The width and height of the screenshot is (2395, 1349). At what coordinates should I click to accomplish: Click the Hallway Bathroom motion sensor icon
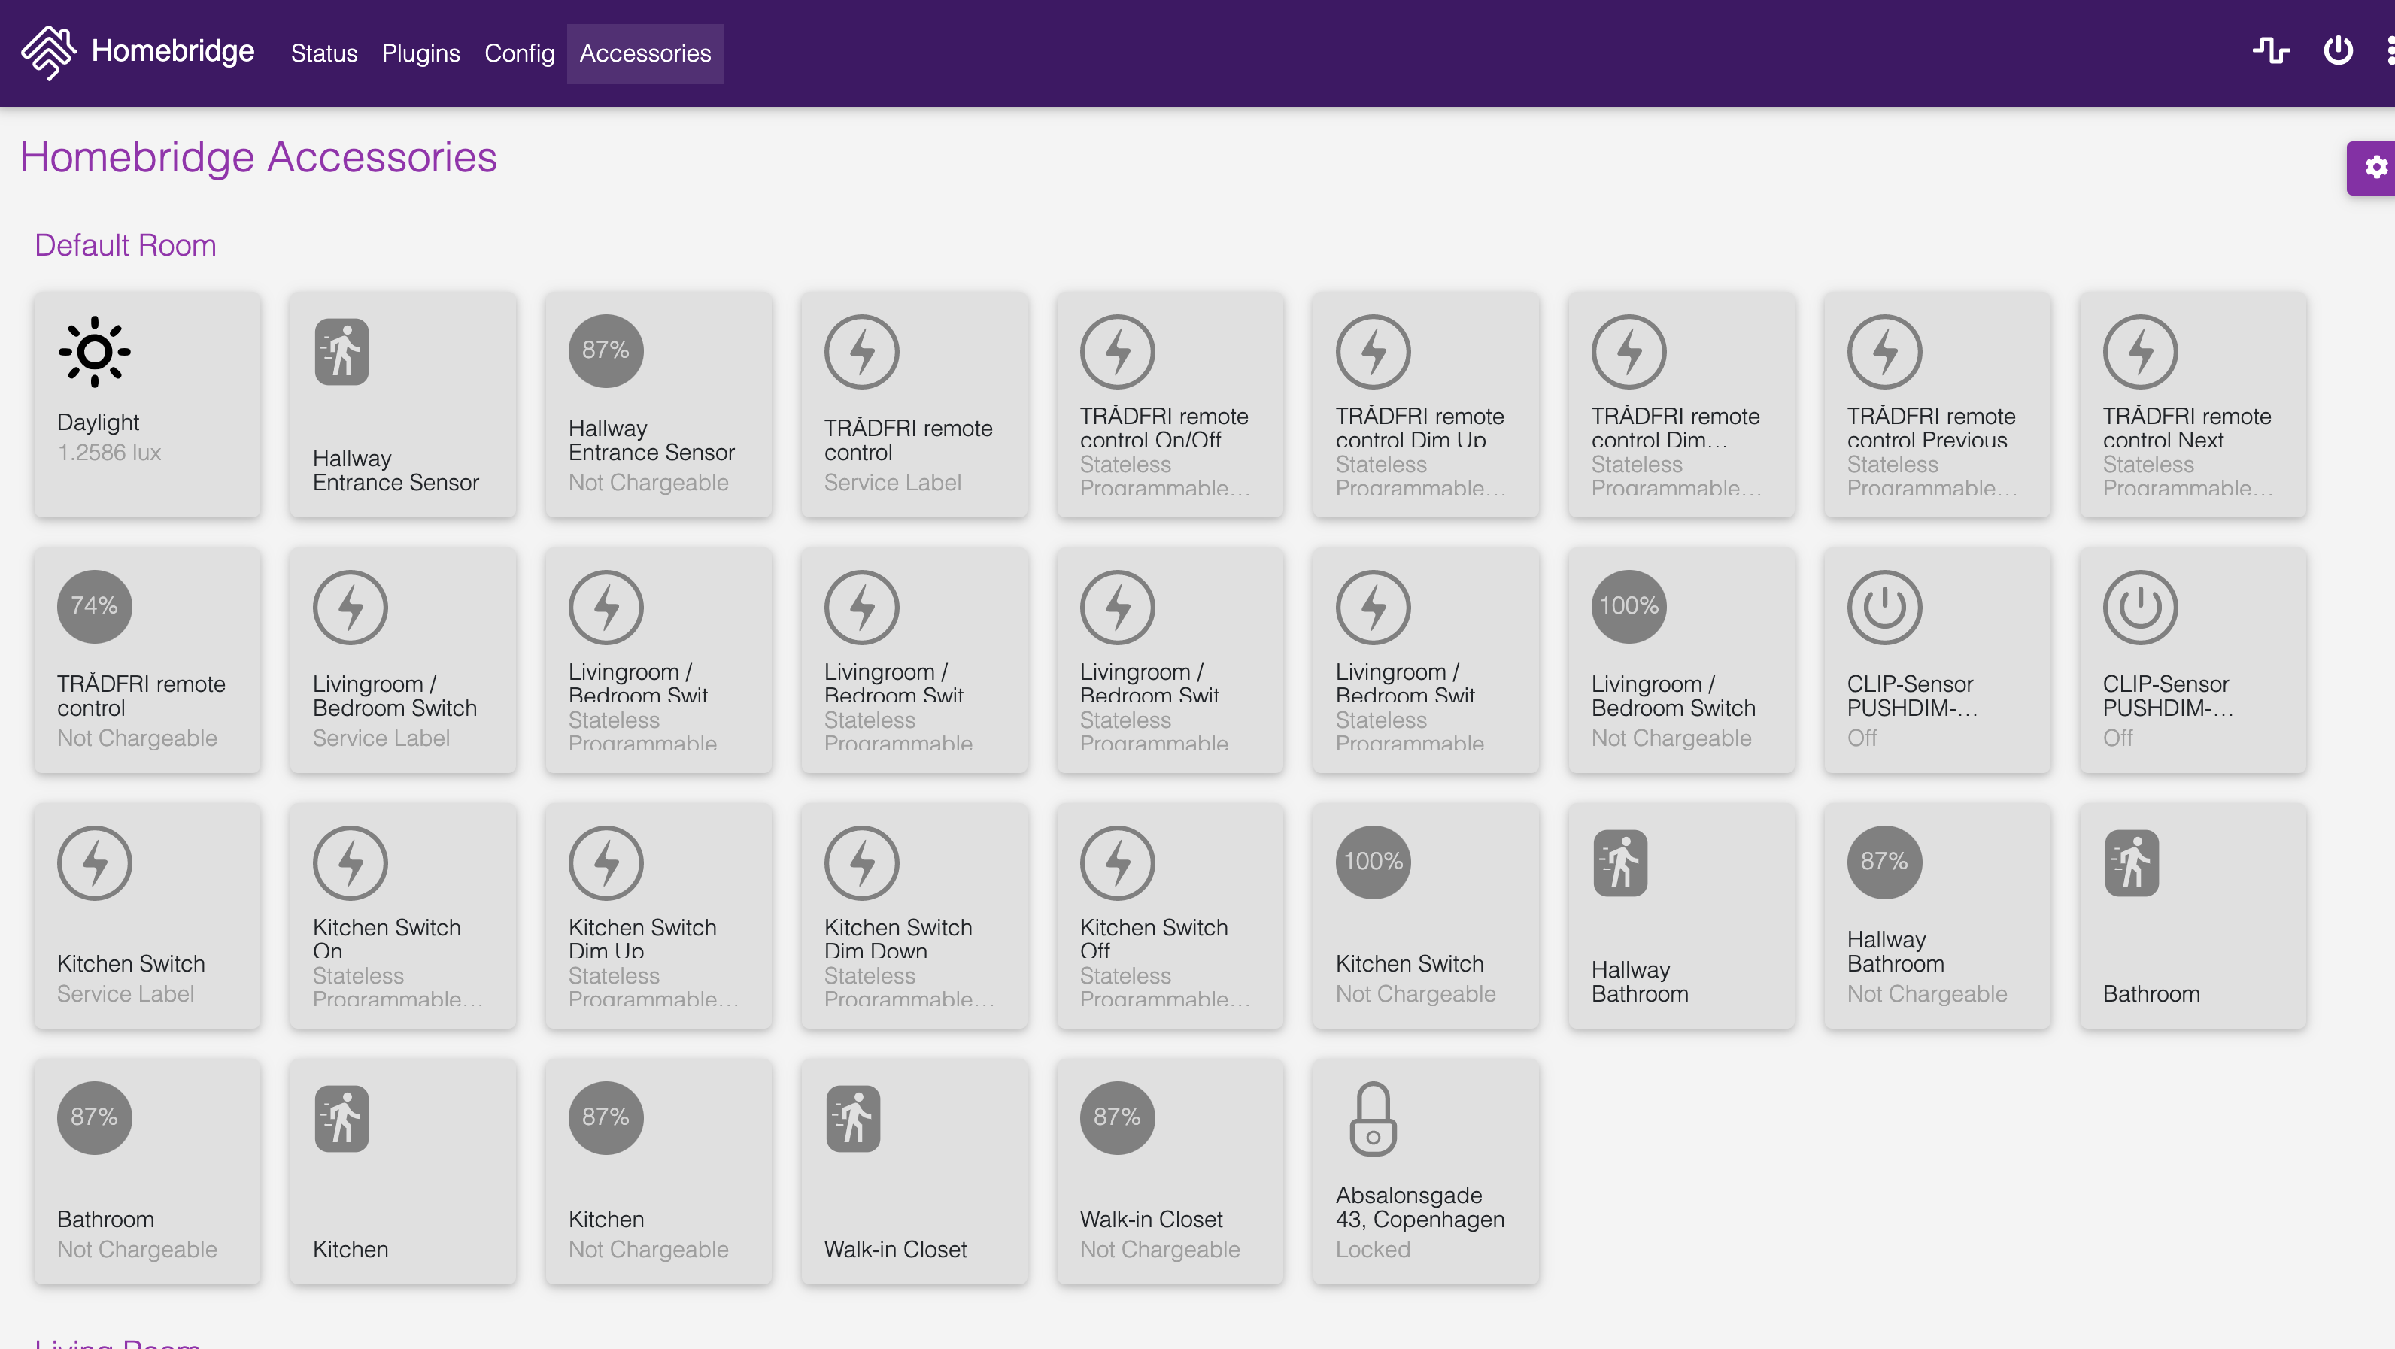pyautogui.click(x=1619, y=862)
